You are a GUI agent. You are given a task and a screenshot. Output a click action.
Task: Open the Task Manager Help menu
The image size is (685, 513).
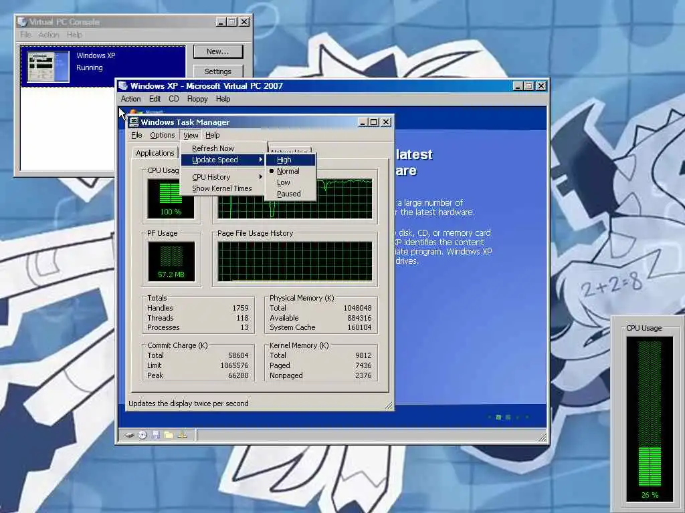[x=212, y=135]
